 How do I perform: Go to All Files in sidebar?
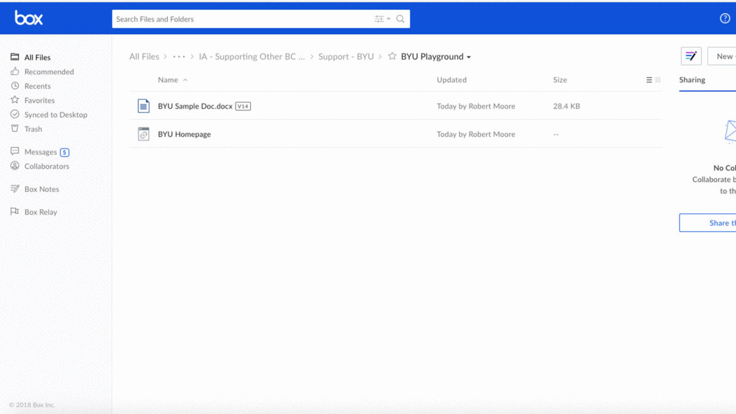pos(37,57)
